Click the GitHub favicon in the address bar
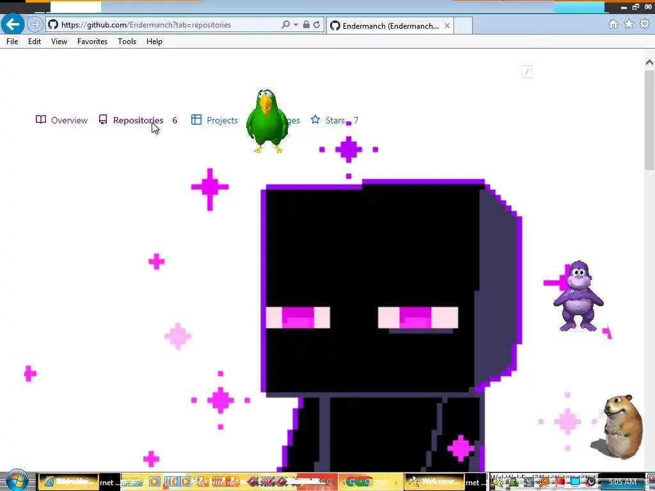This screenshot has height=491, width=655. (53, 25)
